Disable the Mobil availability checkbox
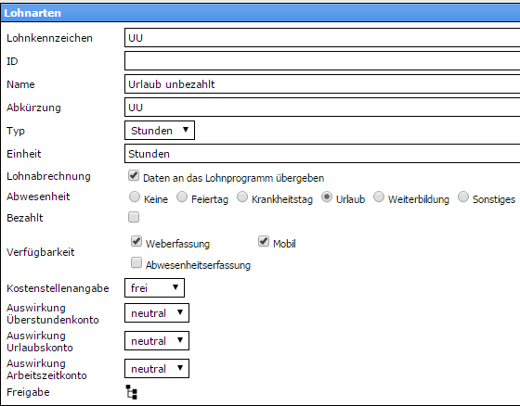 pyautogui.click(x=264, y=241)
